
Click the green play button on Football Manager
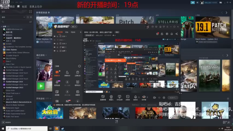pyautogui.click(x=41, y=86)
